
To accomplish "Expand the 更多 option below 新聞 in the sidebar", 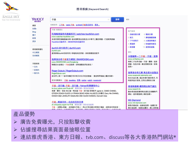I will [x=34, y=41].
